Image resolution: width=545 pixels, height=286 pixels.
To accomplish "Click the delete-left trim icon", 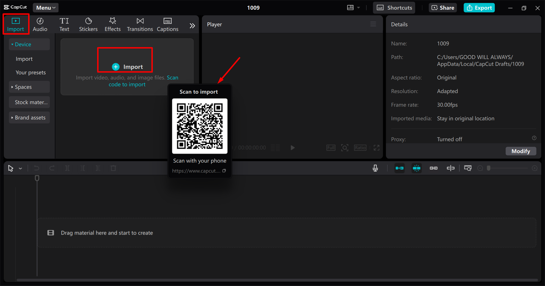I will point(83,169).
